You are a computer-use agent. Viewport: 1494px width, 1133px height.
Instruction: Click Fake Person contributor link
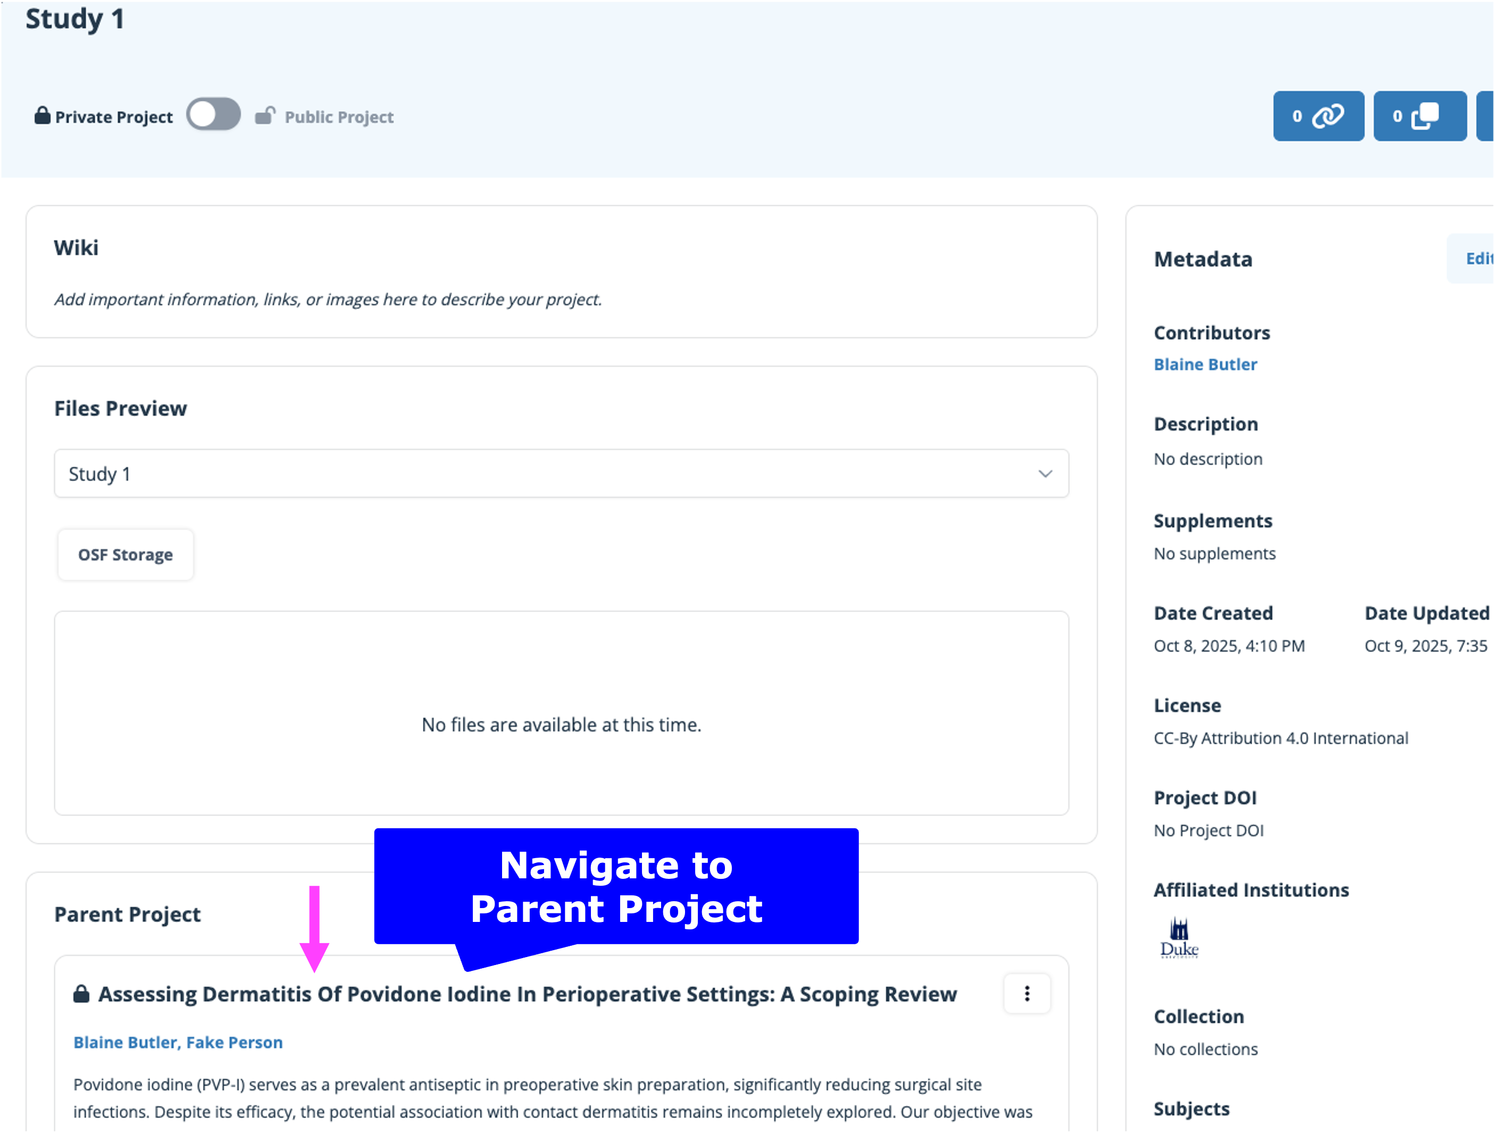tap(235, 1042)
